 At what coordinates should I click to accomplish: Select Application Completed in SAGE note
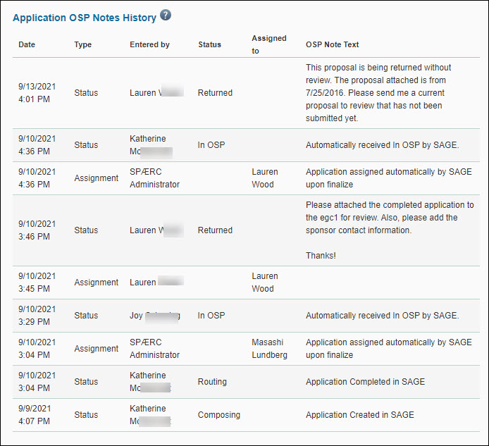(365, 382)
